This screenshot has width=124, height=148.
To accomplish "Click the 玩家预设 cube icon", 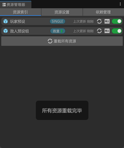I will click(5, 21).
